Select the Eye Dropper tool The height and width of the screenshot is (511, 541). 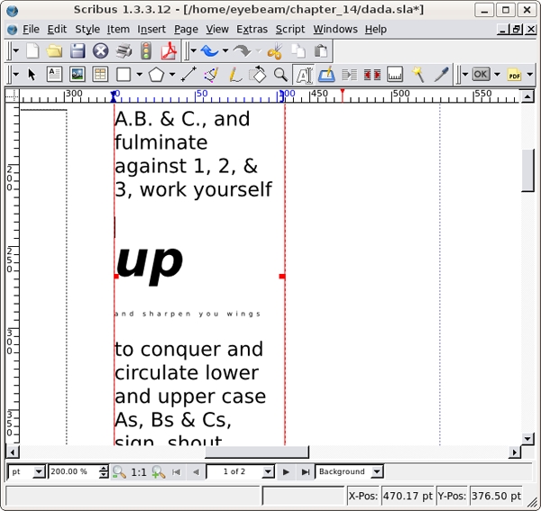[x=441, y=75]
